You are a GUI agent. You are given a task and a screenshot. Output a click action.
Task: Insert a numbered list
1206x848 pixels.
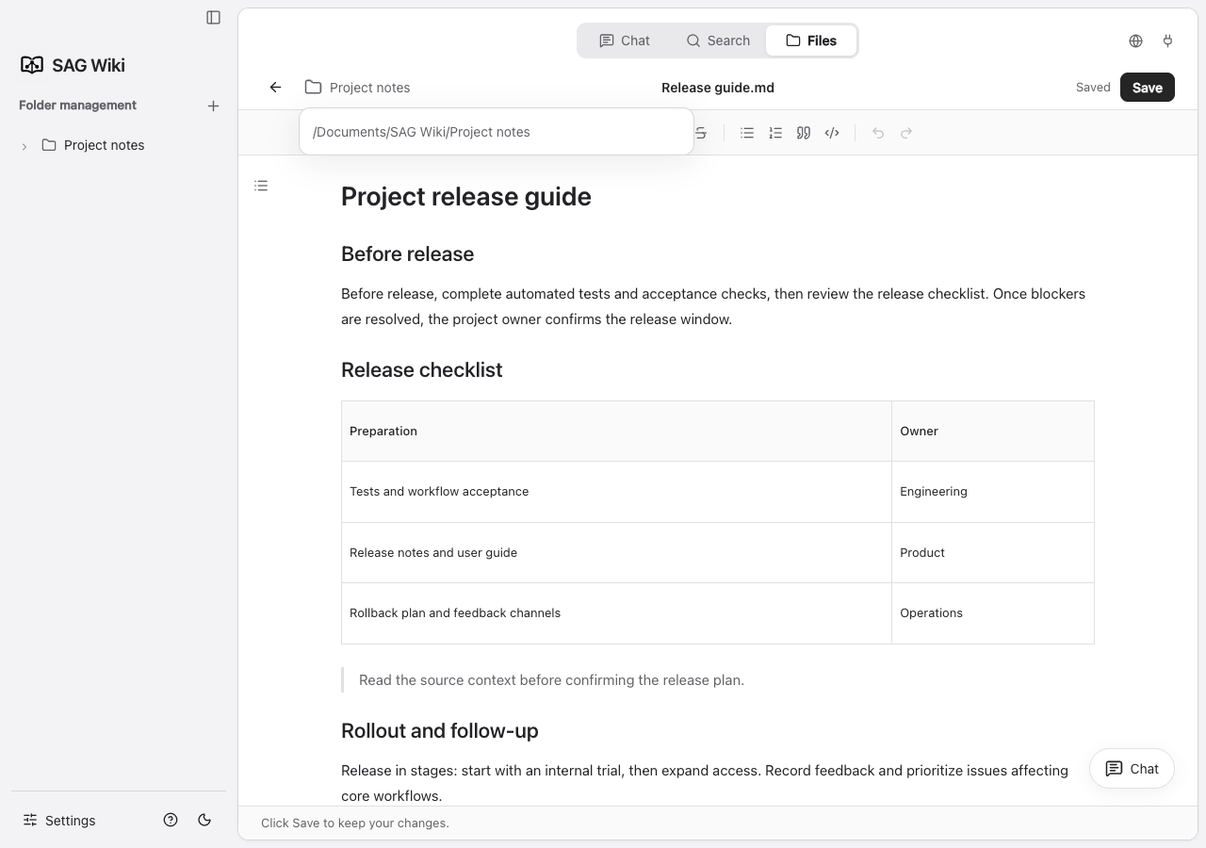click(775, 133)
